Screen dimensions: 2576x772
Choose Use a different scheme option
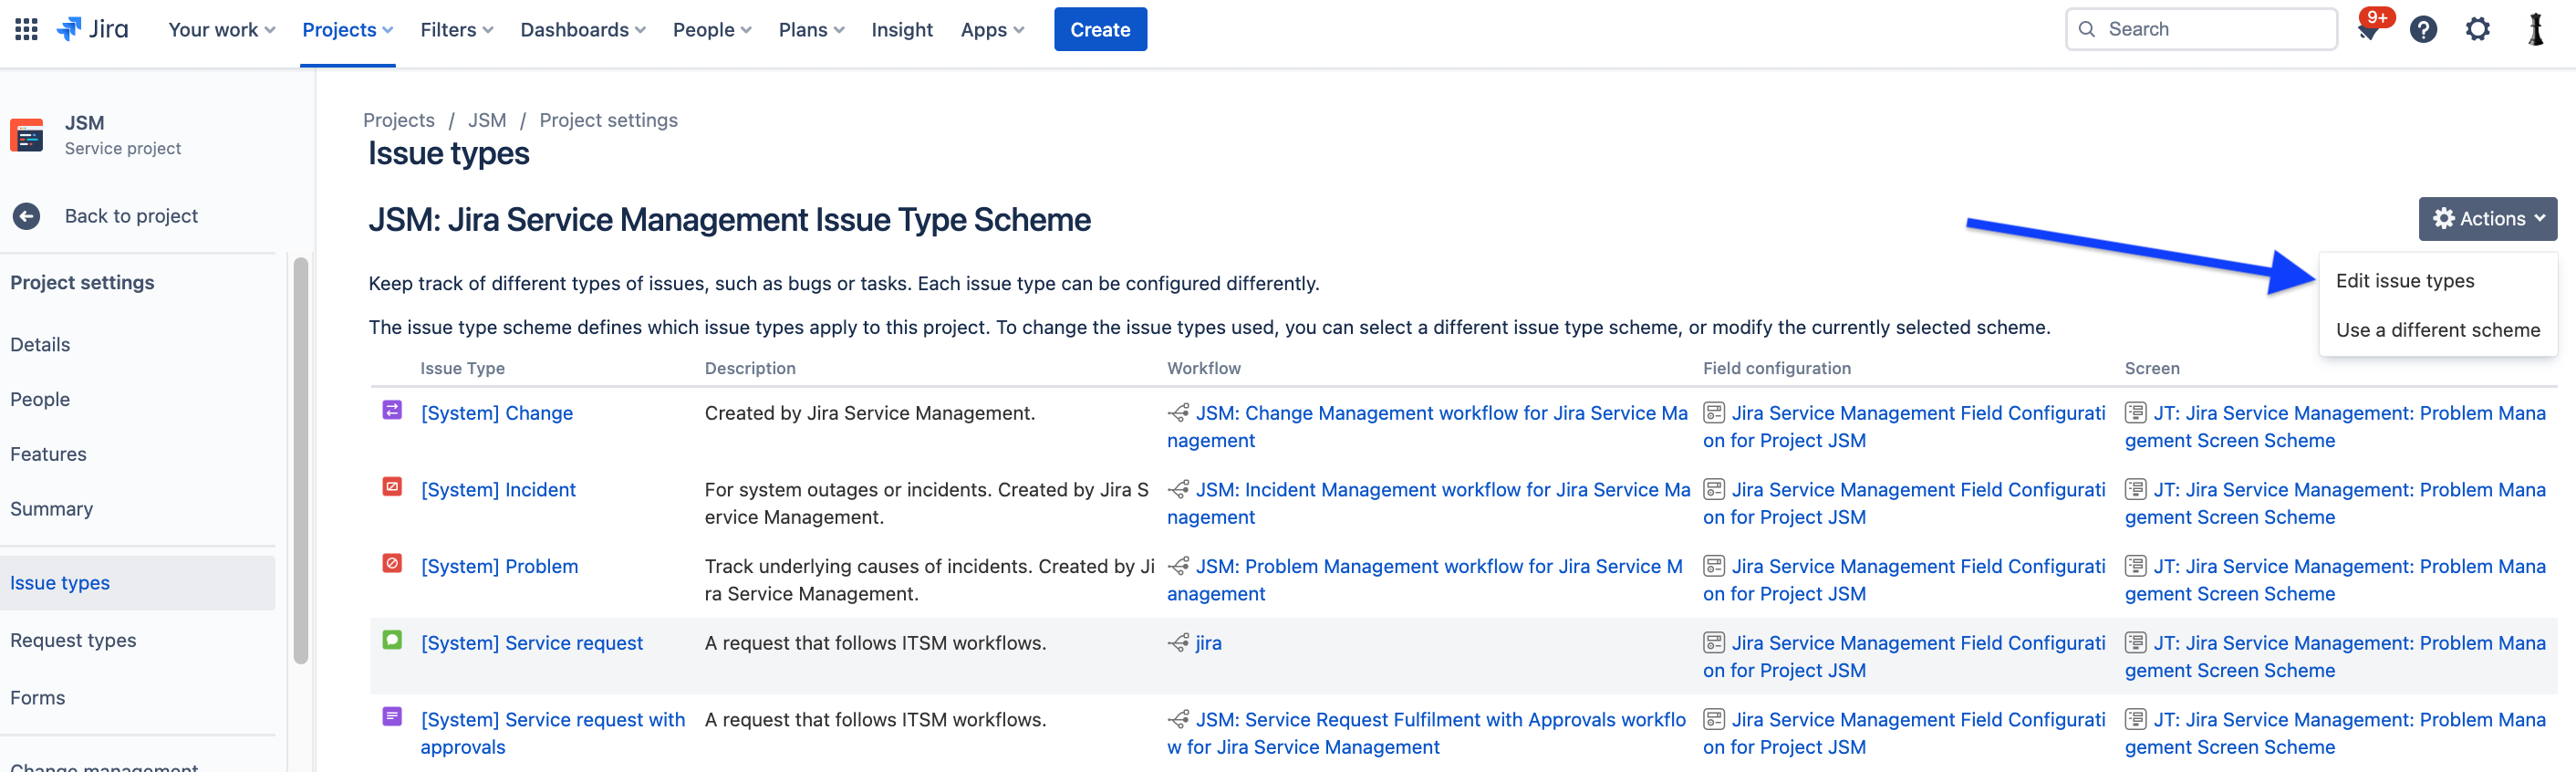[x=2437, y=330]
